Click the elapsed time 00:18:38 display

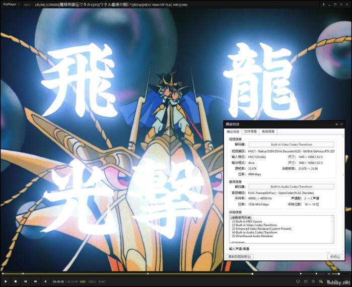coord(58,281)
